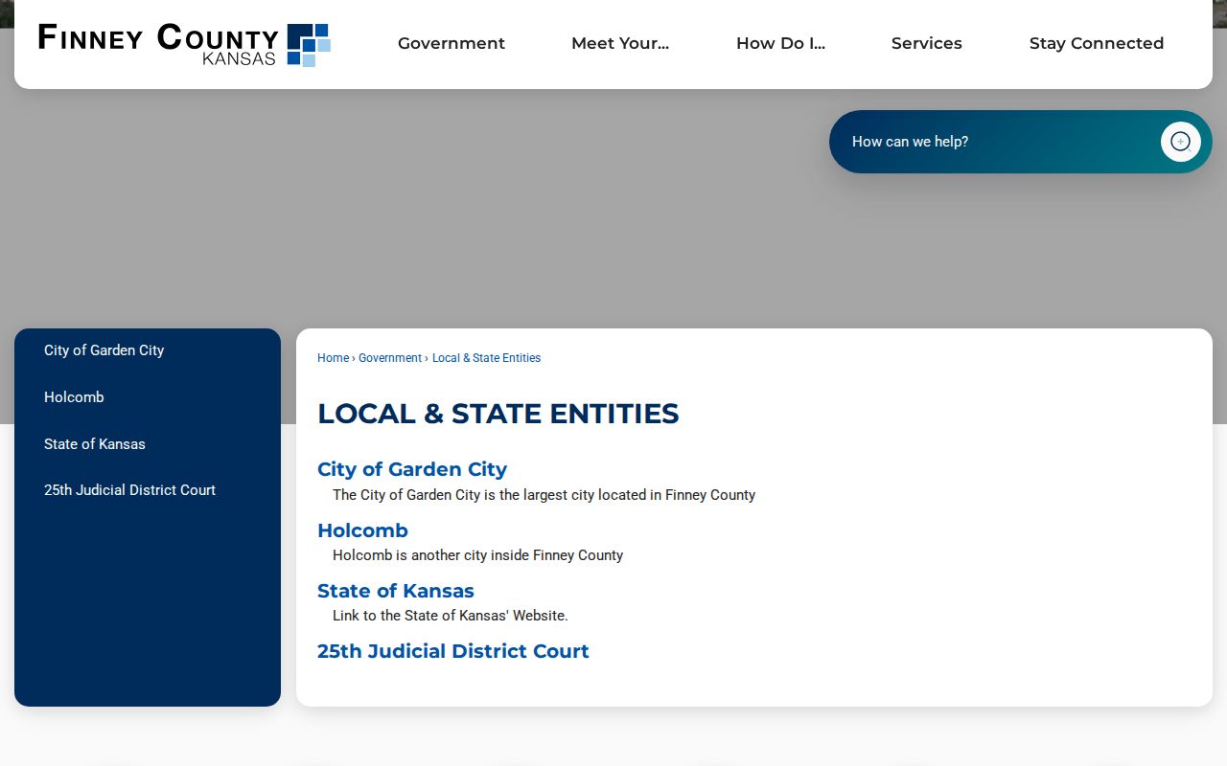Click Local & State Entities breadcrumb

tap(486, 358)
